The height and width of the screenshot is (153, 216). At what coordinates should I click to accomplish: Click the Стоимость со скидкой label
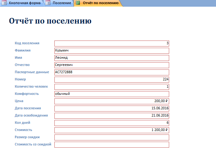point(33,144)
